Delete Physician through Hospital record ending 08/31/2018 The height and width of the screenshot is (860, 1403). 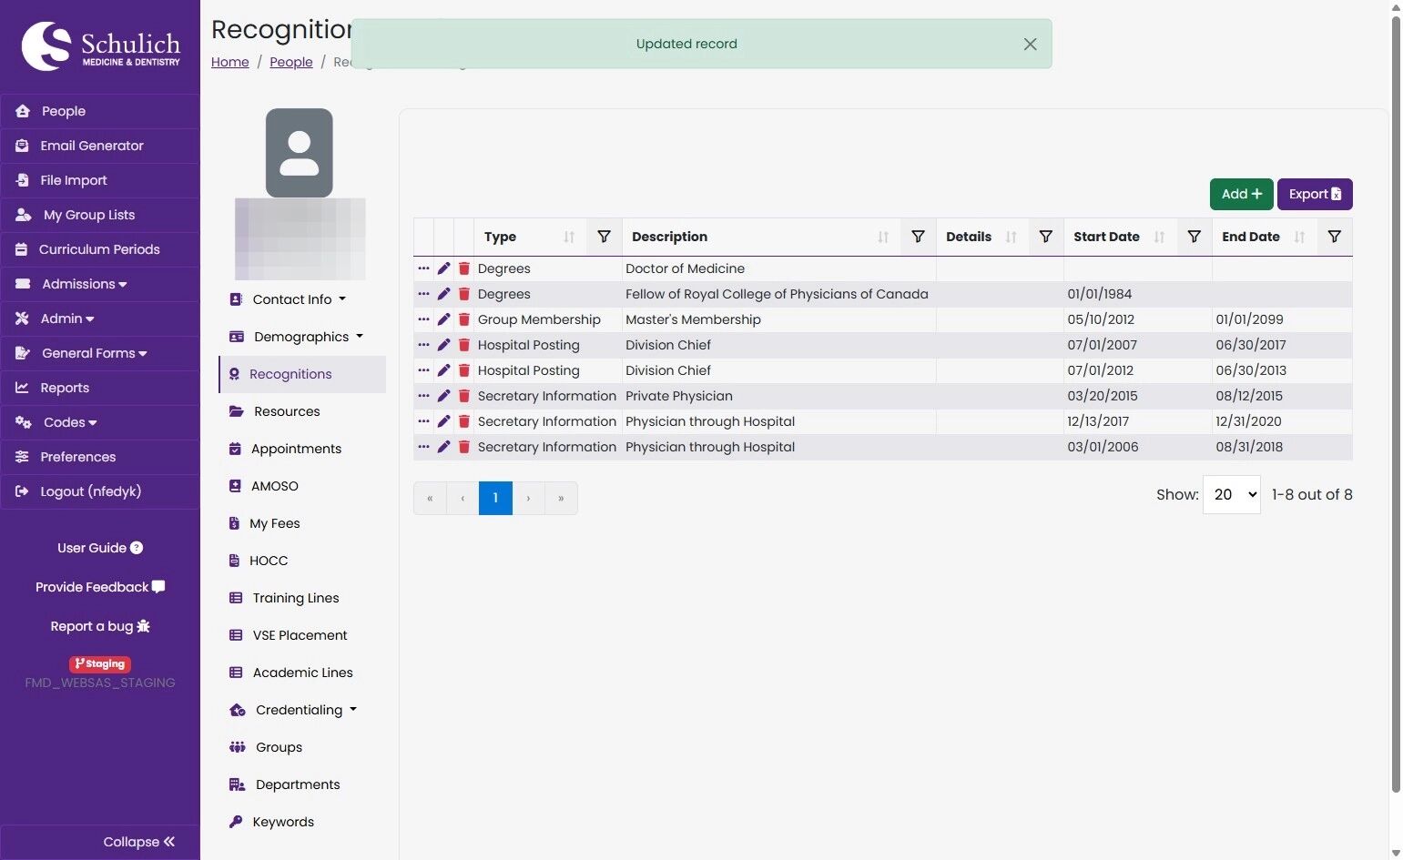pyautogui.click(x=464, y=447)
